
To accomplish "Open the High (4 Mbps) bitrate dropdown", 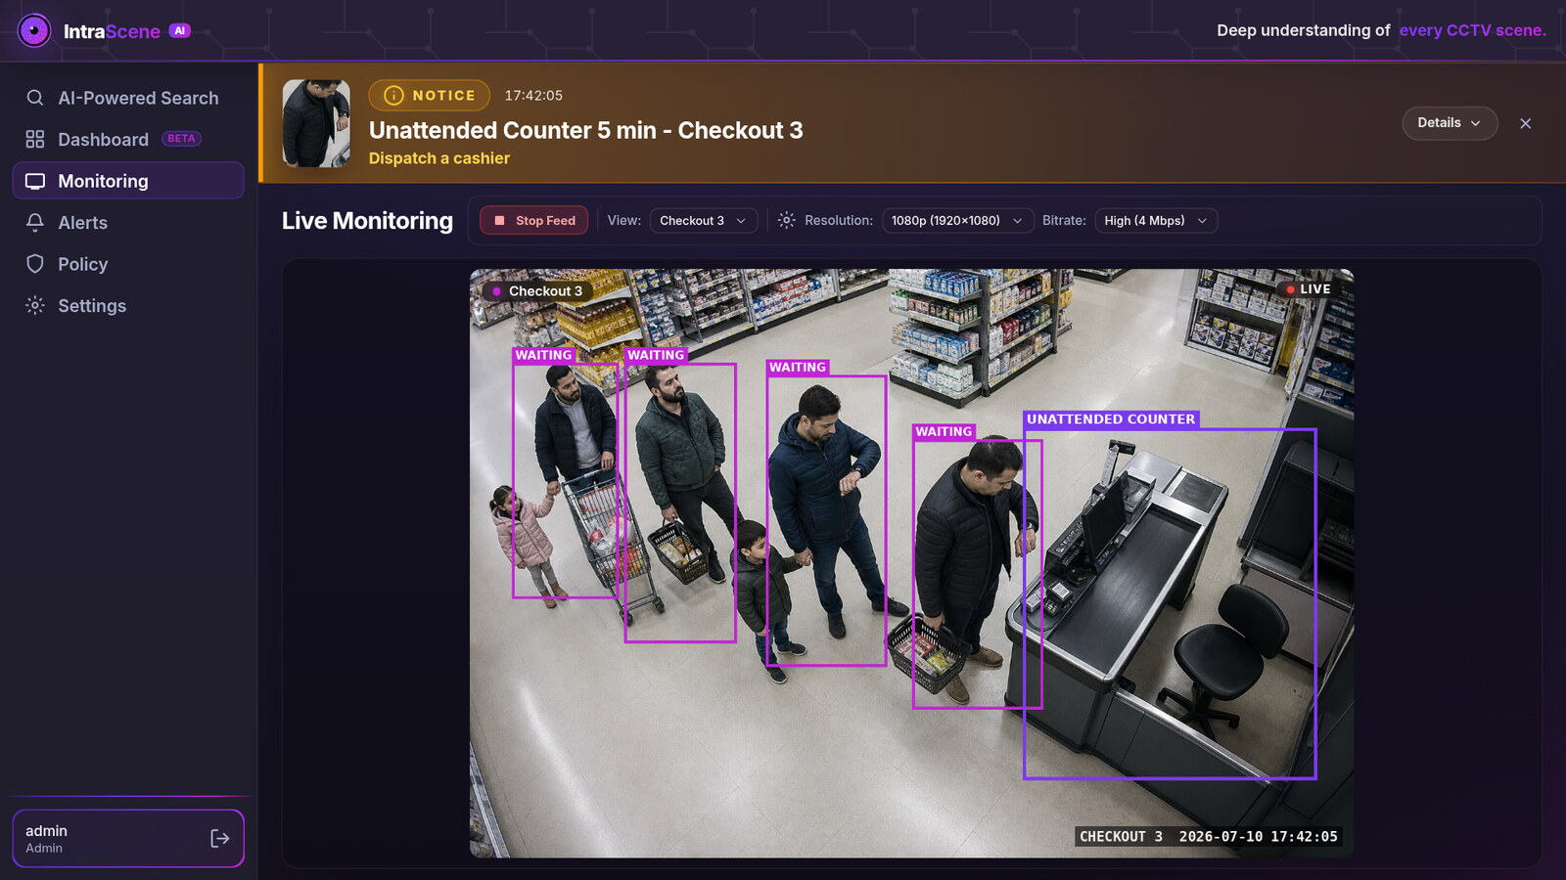I will click(1157, 221).
